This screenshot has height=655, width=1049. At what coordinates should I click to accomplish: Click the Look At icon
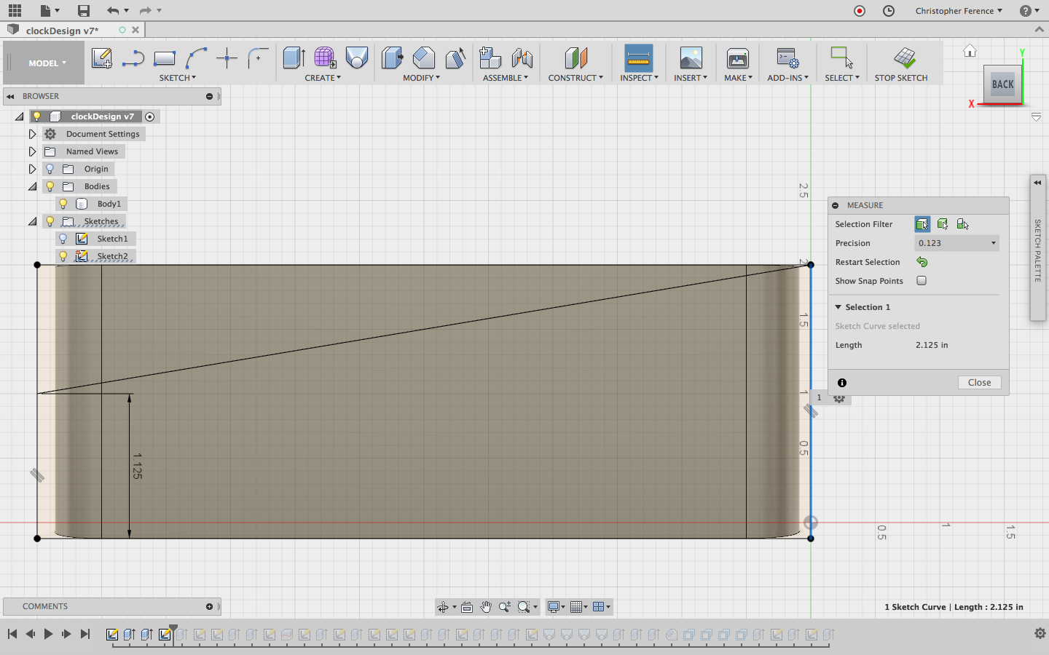click(467, 607)
